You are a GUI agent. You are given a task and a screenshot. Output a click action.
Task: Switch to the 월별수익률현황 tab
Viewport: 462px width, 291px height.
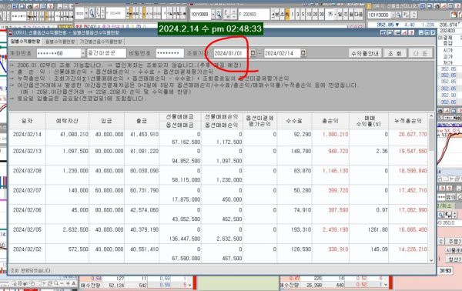60,42
